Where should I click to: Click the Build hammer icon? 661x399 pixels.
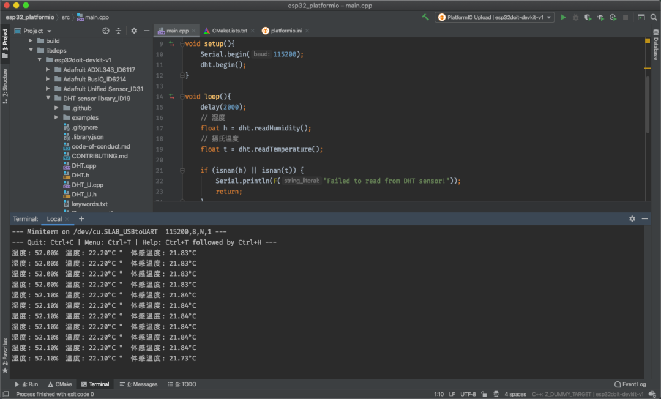click(425, 18)
